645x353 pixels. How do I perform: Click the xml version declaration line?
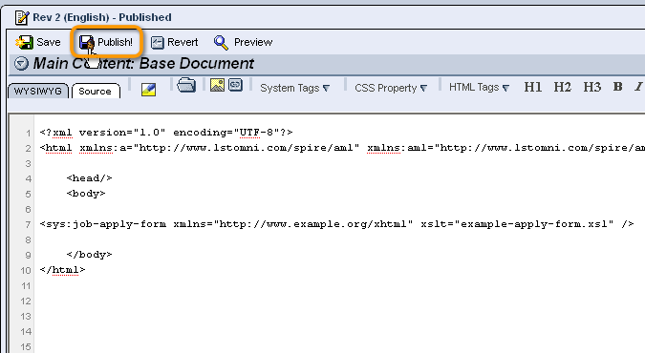[166, 133]
